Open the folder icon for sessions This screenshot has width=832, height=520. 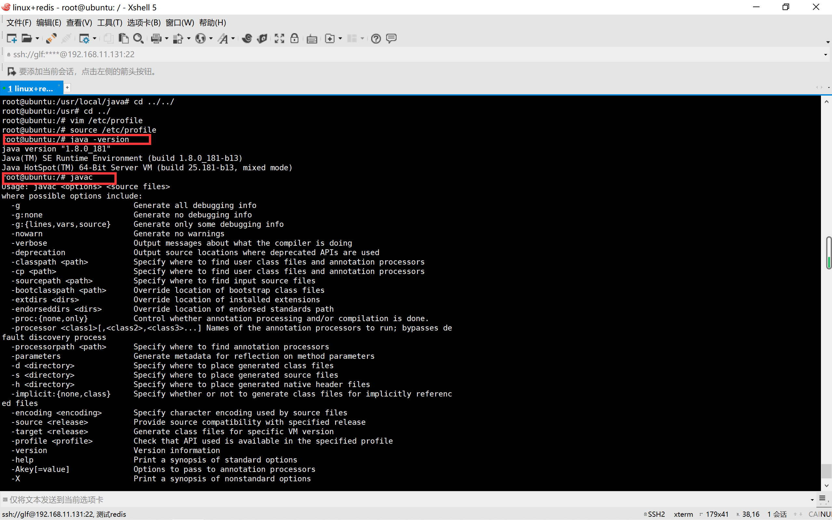[x=27, y=39]
